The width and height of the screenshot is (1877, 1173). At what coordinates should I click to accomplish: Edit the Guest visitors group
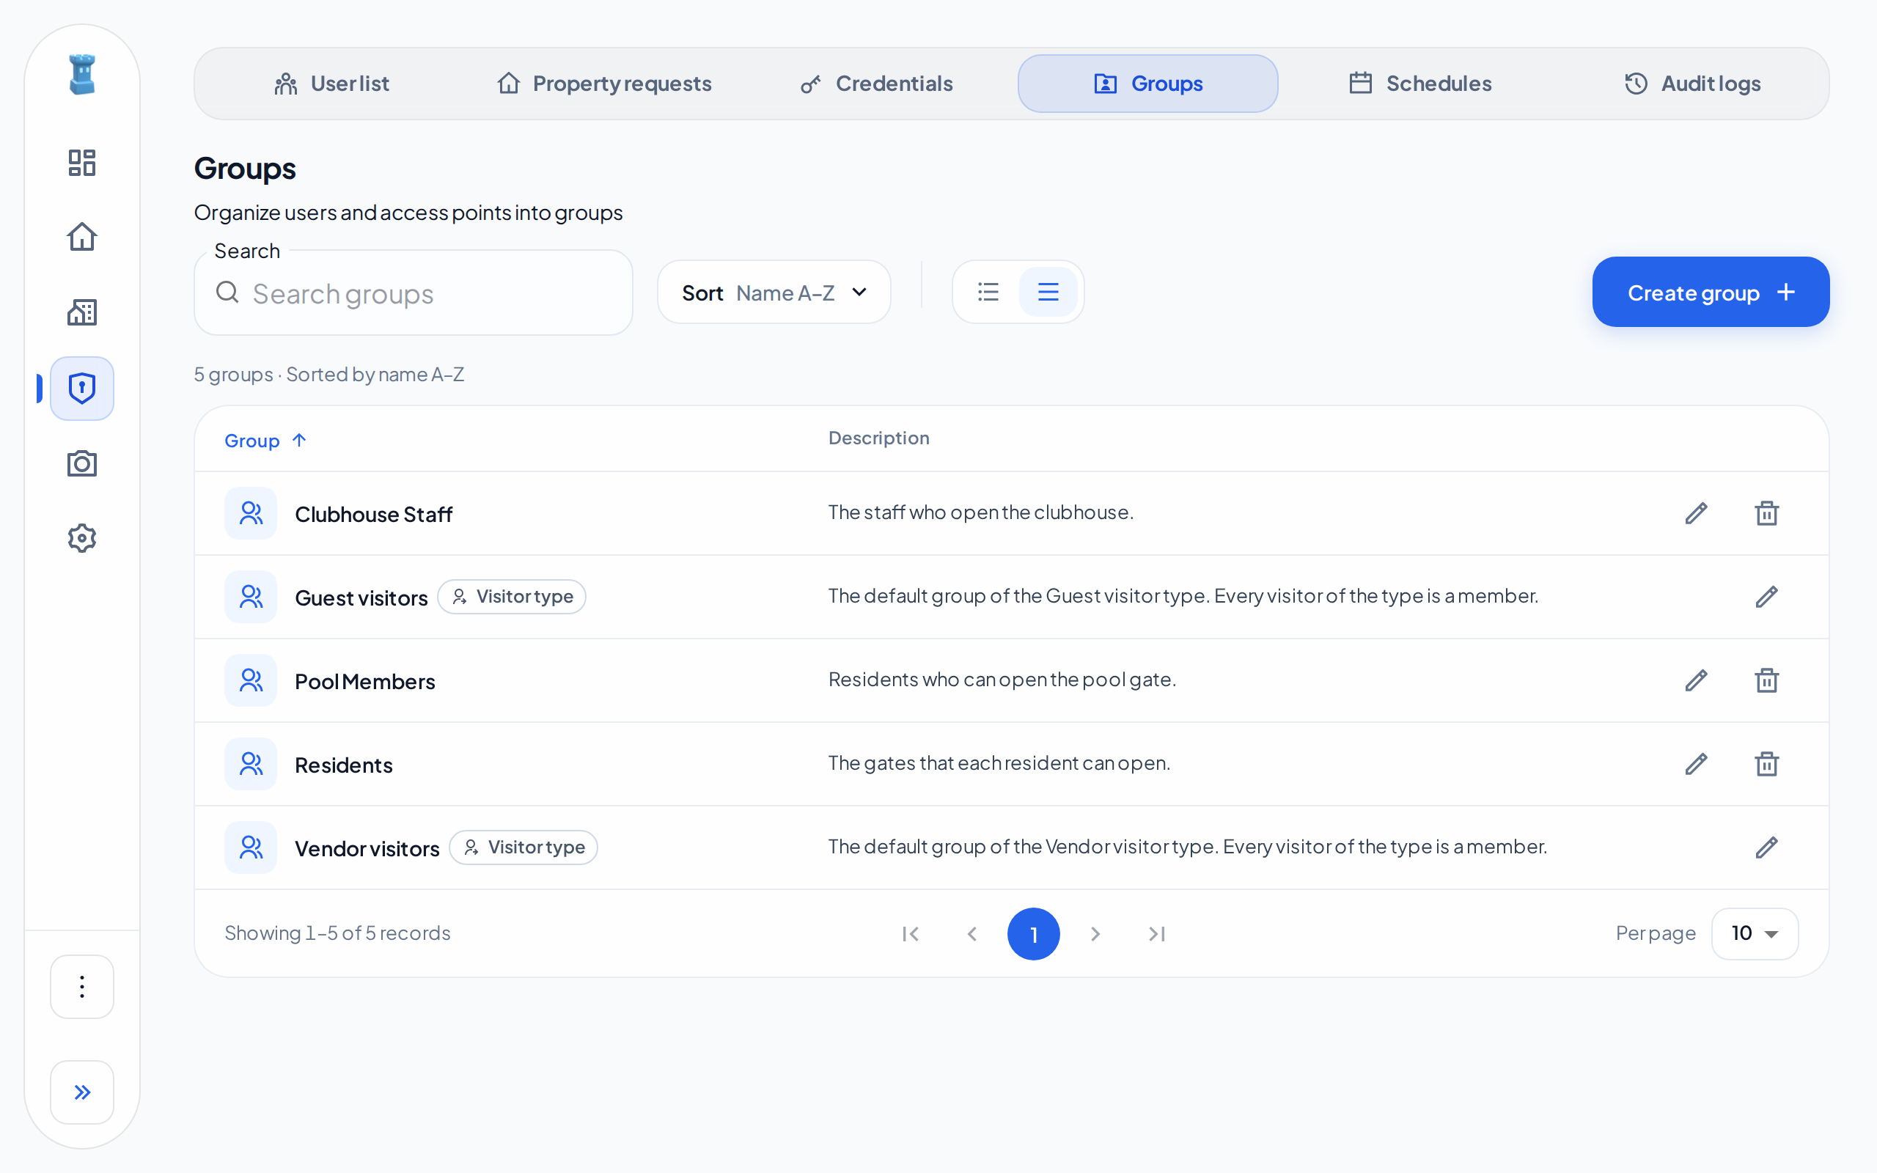click(1766, 597)
